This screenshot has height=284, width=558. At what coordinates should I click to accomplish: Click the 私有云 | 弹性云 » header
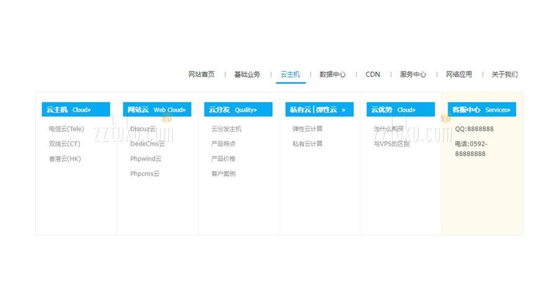(319, 110)
